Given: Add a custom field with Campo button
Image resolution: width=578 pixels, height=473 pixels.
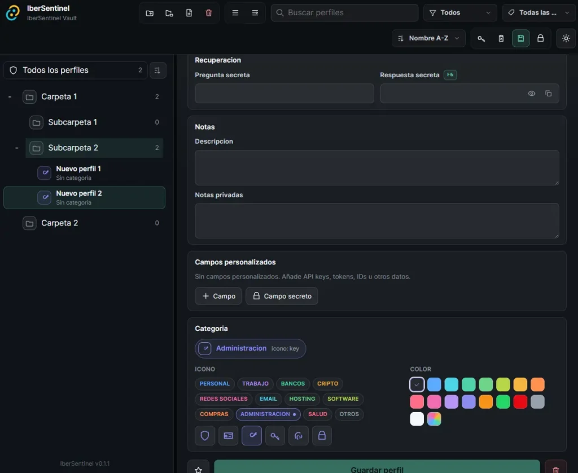Looking at the screenshot, I should pyautogui.click(x=218, y=296).
